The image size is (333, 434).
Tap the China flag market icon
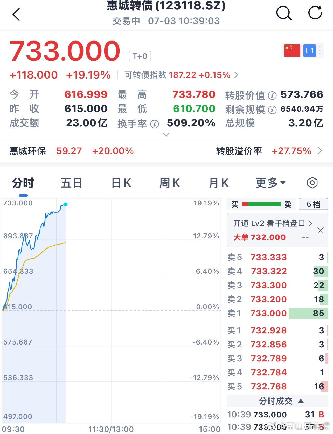click(292, 51)
